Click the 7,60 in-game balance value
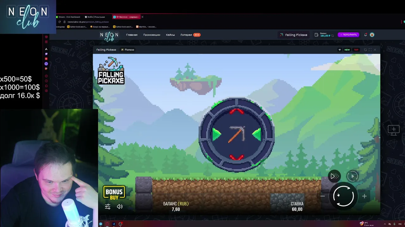The height and width of the screenshot is (227, 405). 176,209
